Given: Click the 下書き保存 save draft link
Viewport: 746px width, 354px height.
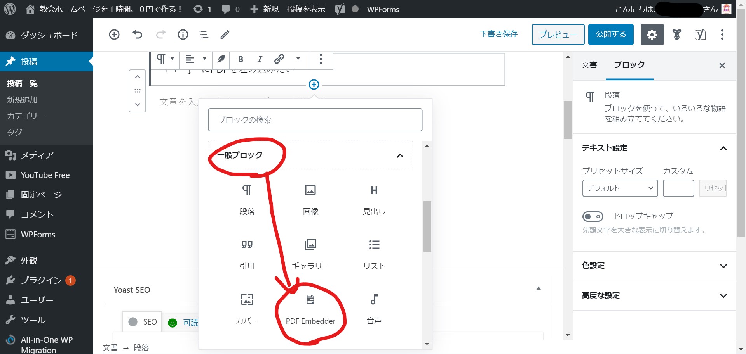Looking at the screenshot, I should click(x=498, y=34).
